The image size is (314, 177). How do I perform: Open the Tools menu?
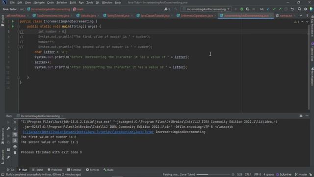(x=89, y=2)
